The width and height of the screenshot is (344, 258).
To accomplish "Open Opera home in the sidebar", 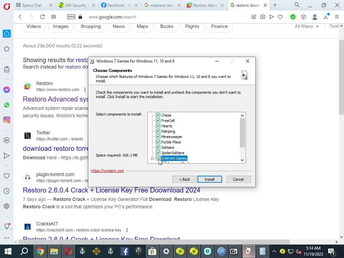I will click(7, 34).
